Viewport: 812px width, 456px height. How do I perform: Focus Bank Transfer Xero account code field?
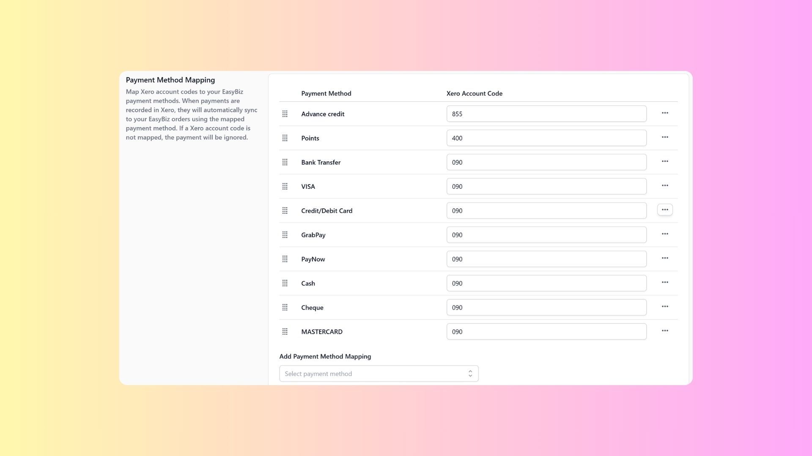tap(546, 162)
